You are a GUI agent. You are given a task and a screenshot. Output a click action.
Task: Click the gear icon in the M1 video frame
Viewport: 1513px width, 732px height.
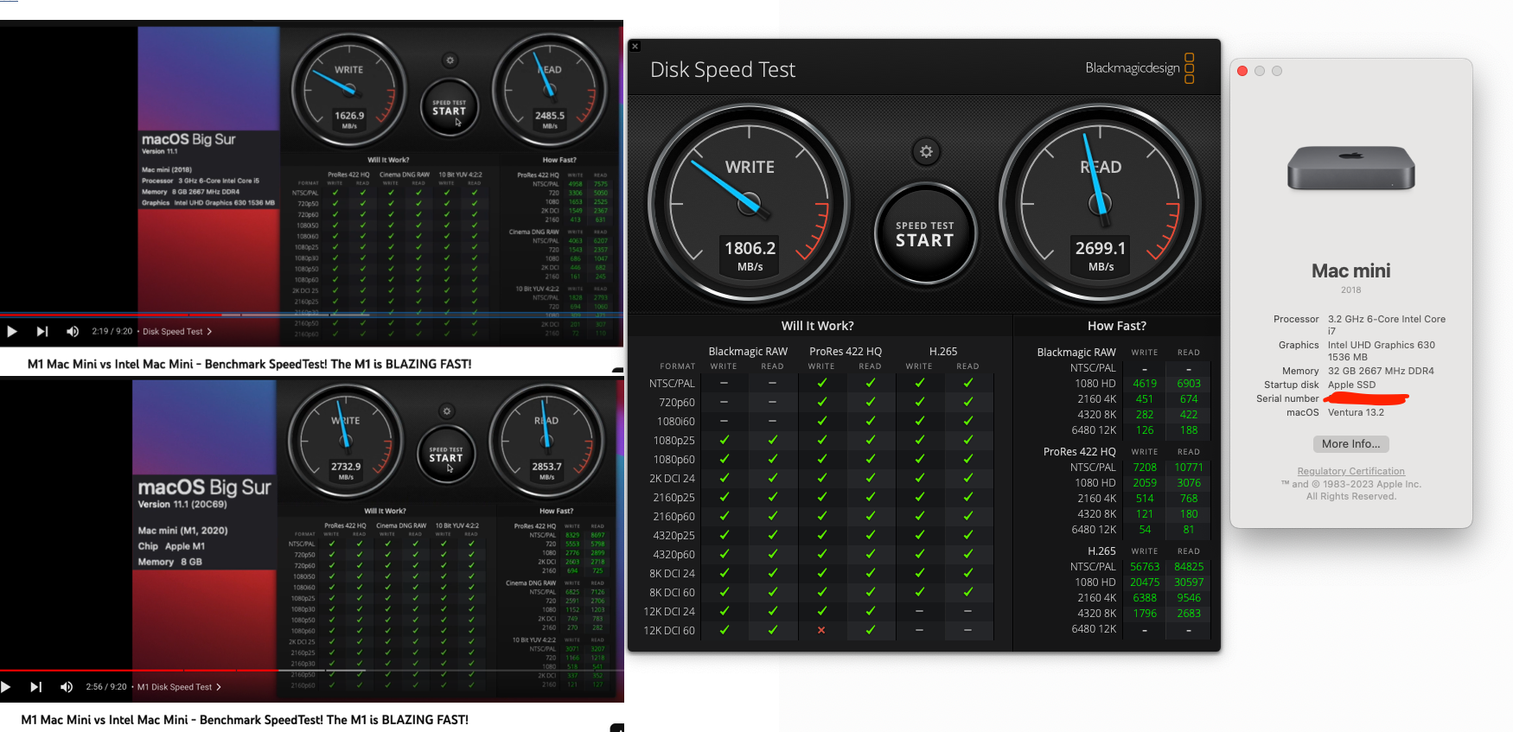(446, 411)
